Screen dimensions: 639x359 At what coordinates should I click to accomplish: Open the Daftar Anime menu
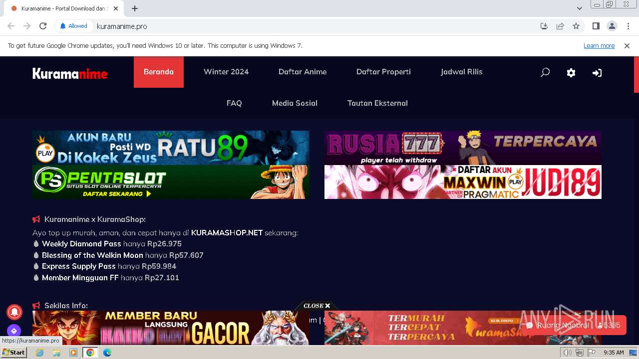tap(303, 72)
